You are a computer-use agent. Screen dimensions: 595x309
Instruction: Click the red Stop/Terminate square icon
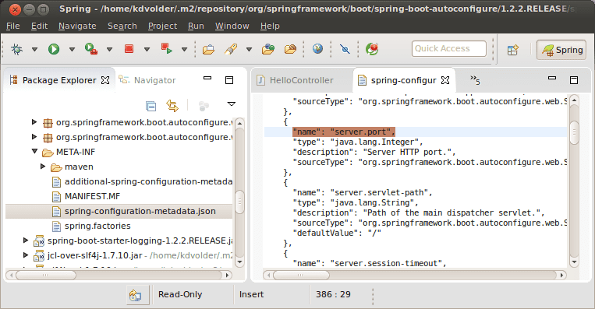pos(129,49)
